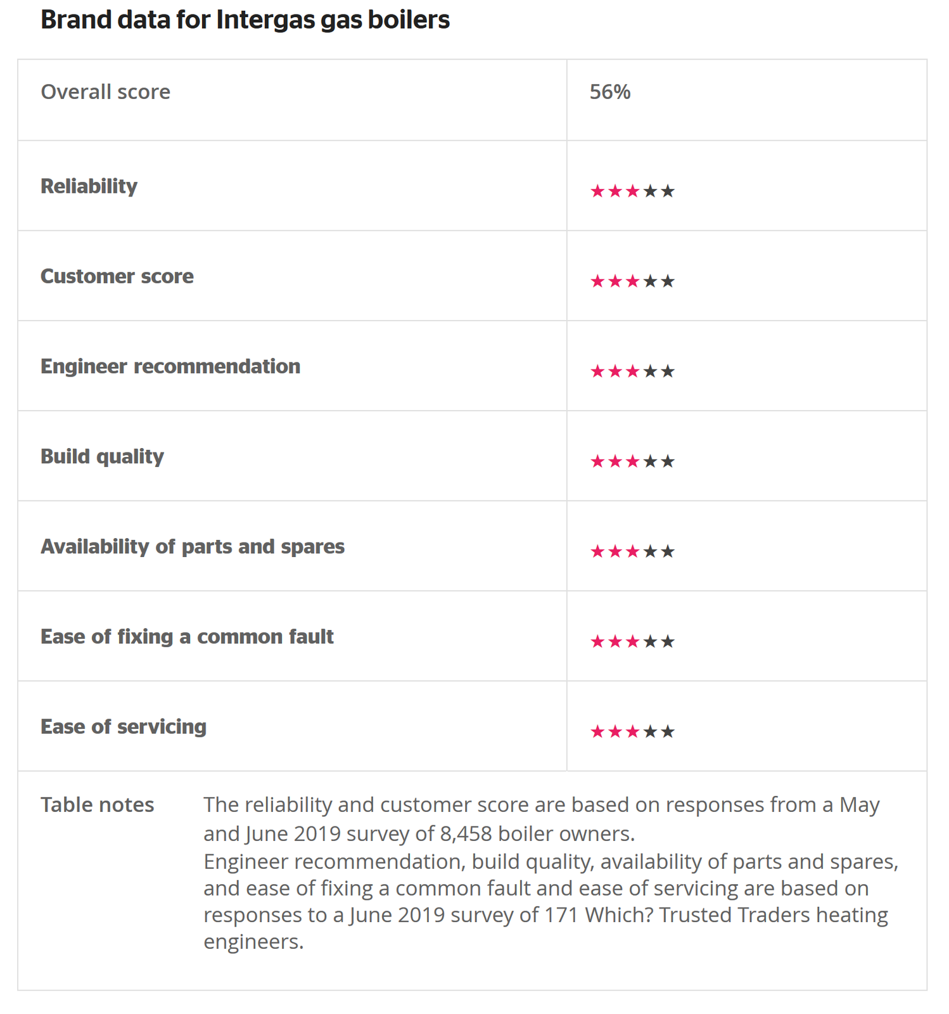The height and width of the screenshot is (1014, 949).
Task: Click the Customer score row label
Action: pyautogui.click(x=117, y=276)
